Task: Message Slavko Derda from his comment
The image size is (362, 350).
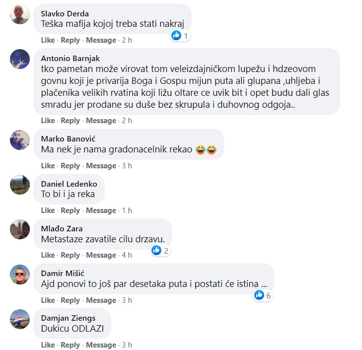Action: point(101,40)
